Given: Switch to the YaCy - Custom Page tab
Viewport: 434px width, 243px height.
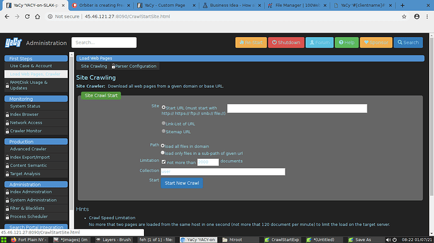Looking at the screenshot, I should (x=166, y=5).
